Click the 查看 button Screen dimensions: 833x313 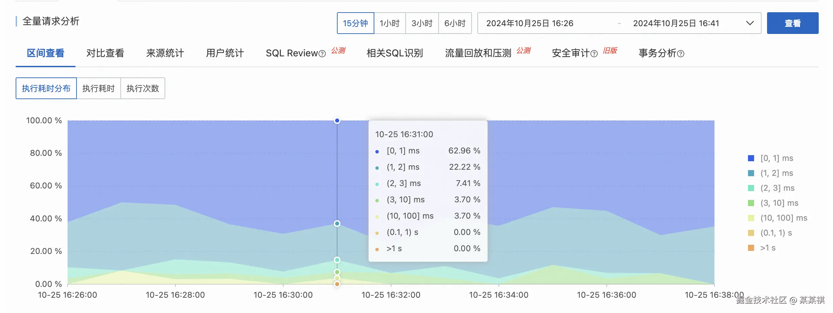[793, 23]
